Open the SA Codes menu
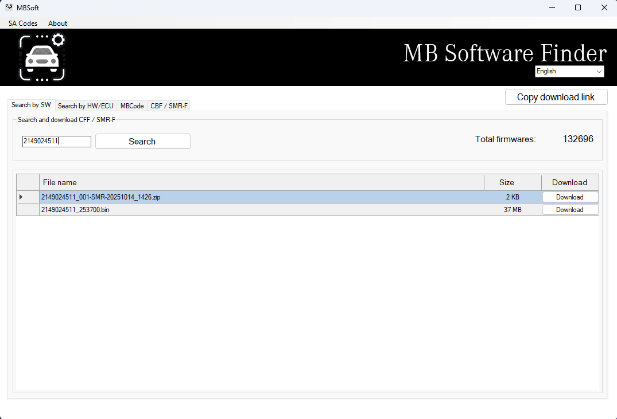617x419 pixels. point(22,23)
